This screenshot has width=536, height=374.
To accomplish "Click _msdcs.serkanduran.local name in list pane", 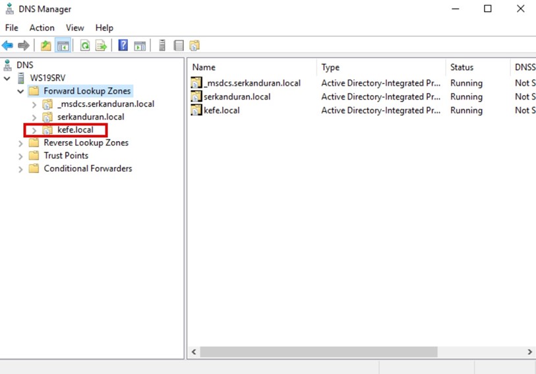I will tap(253, 83).
